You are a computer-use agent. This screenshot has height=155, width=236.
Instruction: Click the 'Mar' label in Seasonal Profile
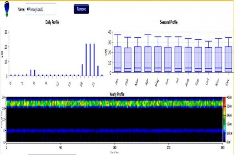[137, 82]
